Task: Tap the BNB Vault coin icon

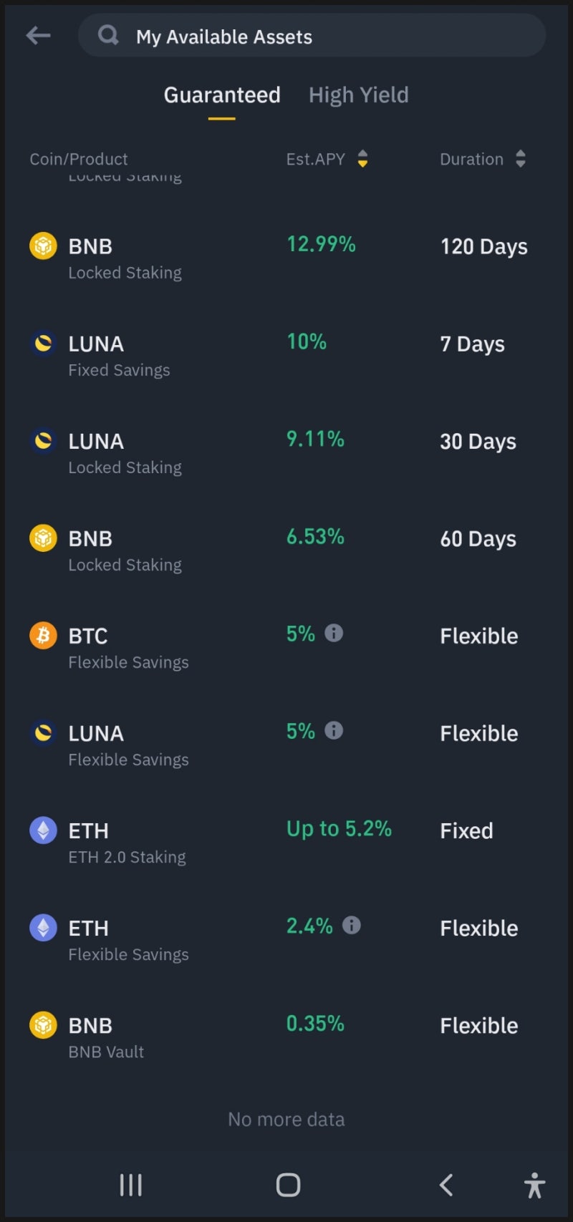Action: coord(43,1025)
